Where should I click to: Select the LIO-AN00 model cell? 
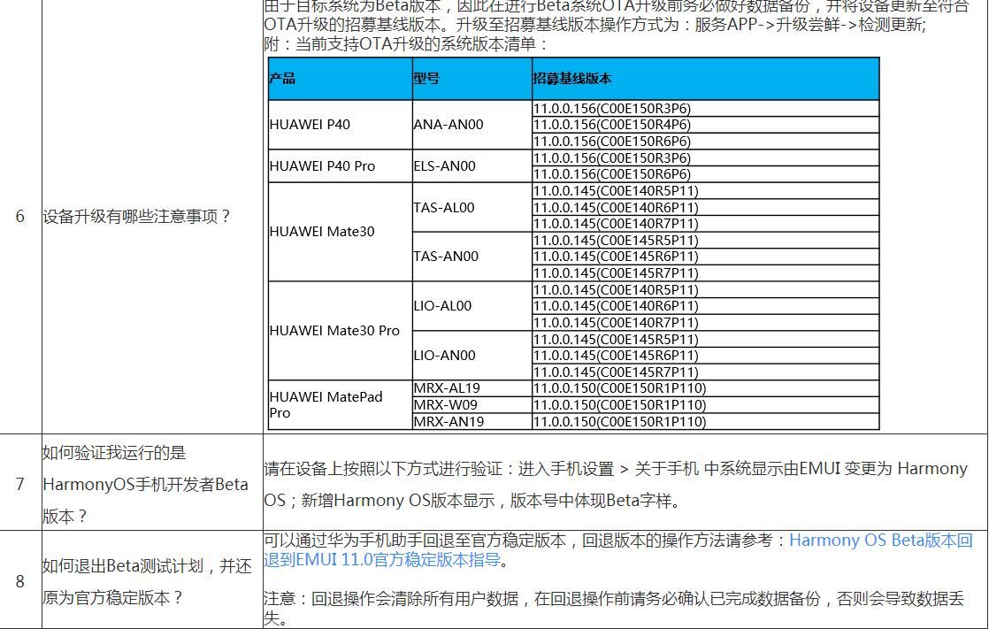[x=471, y=355]
